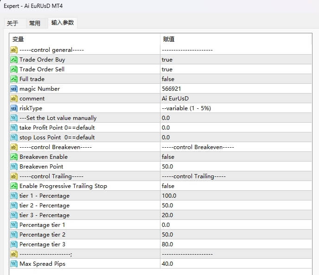The width and height of the screenshot is (319, 275).
Task: Toggle Enable Progressive Trailing Stop value
Action: [x=168, y=186]
